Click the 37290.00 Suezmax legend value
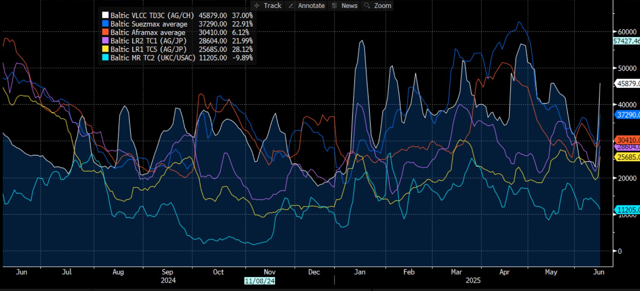Screen dimensions: 640x291 coord(213,24)
